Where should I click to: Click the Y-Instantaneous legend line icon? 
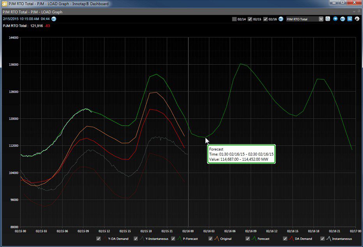pos(142,239)
